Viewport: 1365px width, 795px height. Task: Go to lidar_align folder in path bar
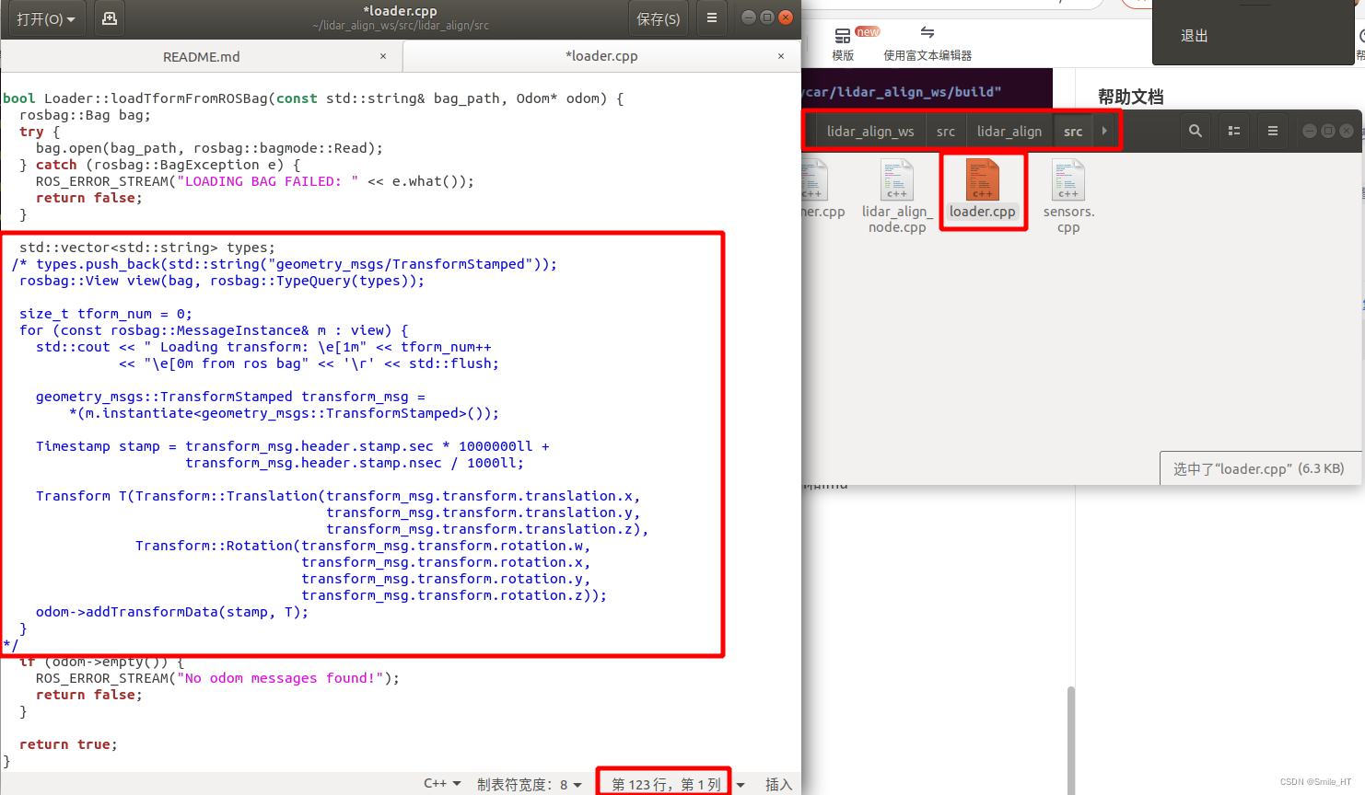pyautogui.click(x=1009, y=132)
